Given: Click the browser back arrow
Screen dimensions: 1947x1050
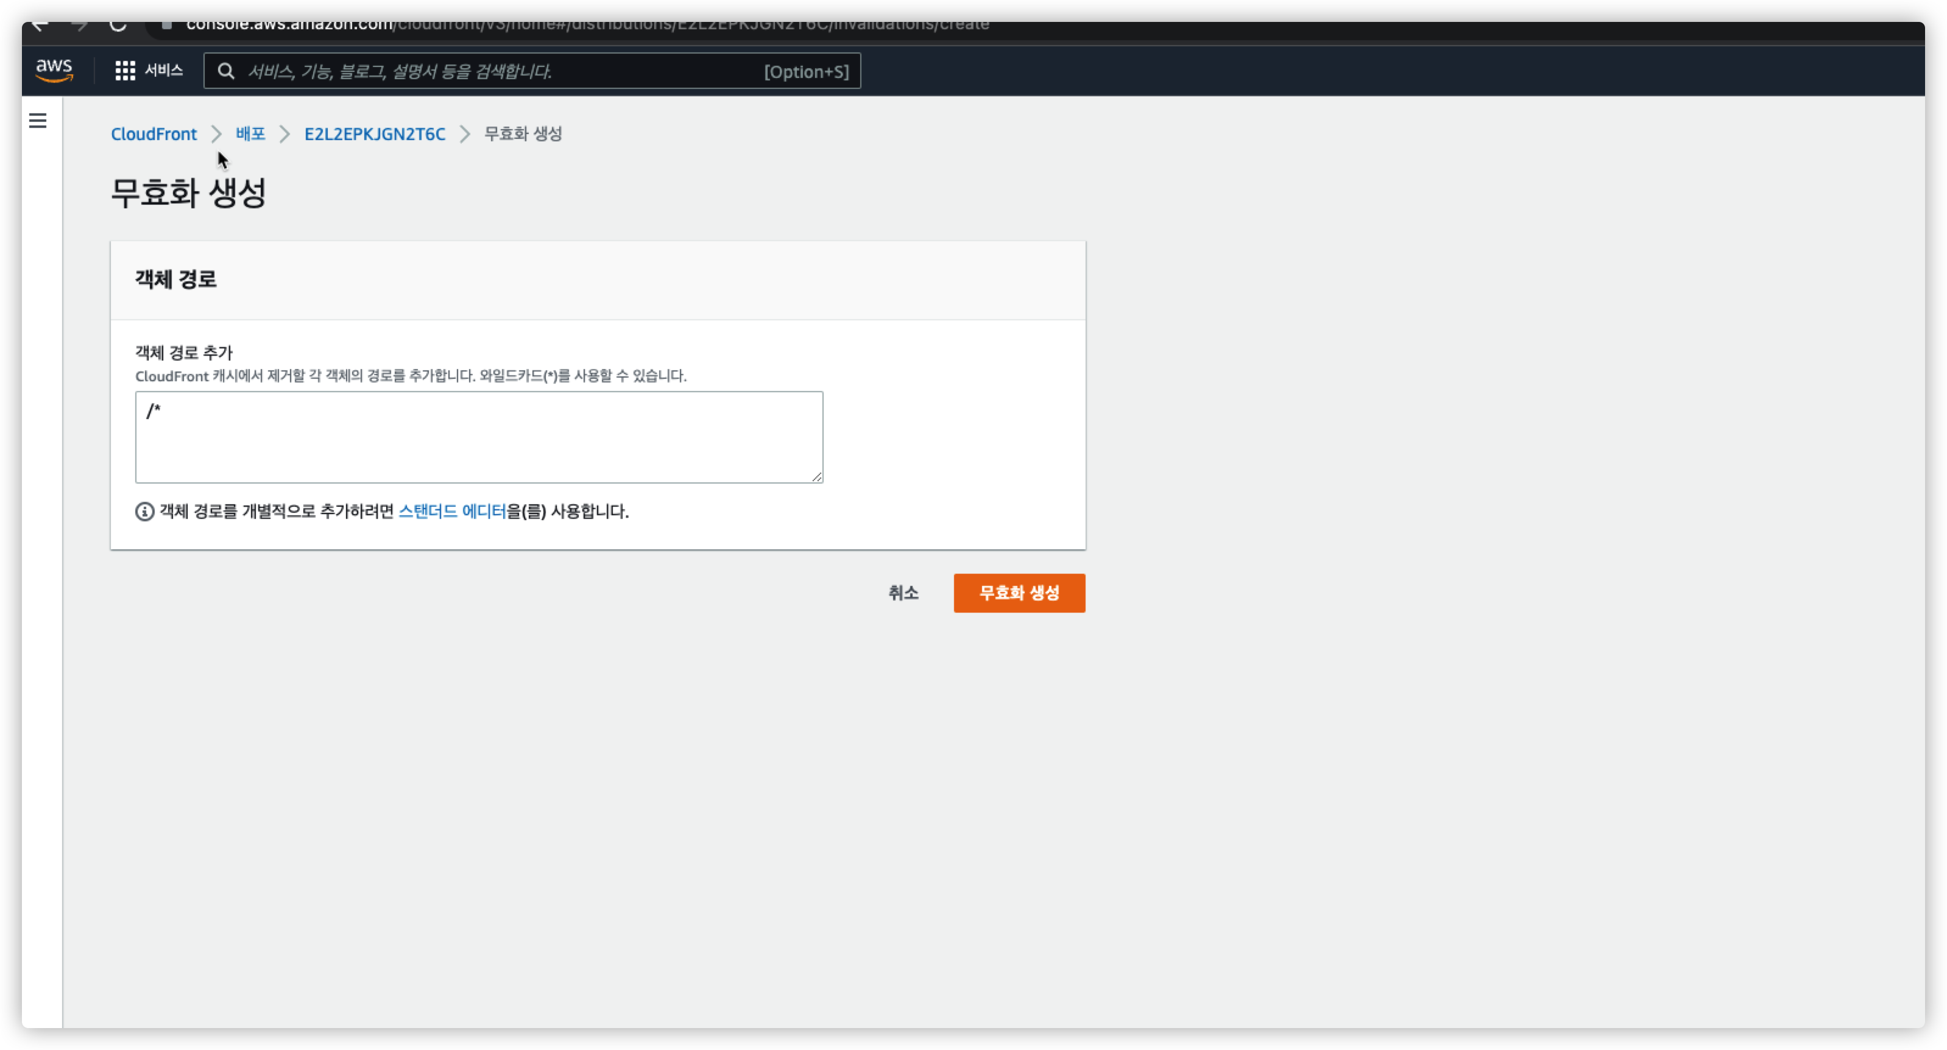Looking at the screenshot, I should (x=41, y=25).
